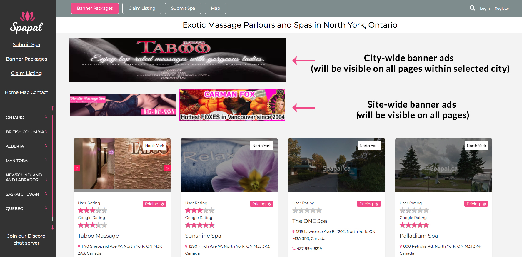Expand the Québec province list
Screen dimensions: 522x257
46,208
